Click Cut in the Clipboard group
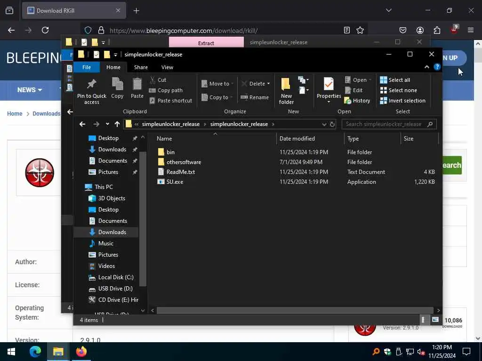This screenshot has width=482, height=361. pyautogui.click(x=158, y=80)
